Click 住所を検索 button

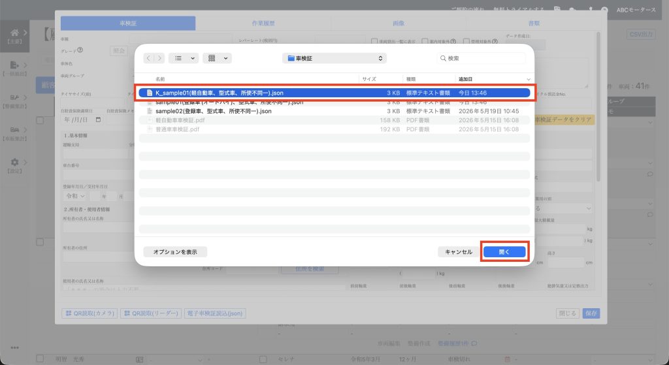click(x=310, y=269)
